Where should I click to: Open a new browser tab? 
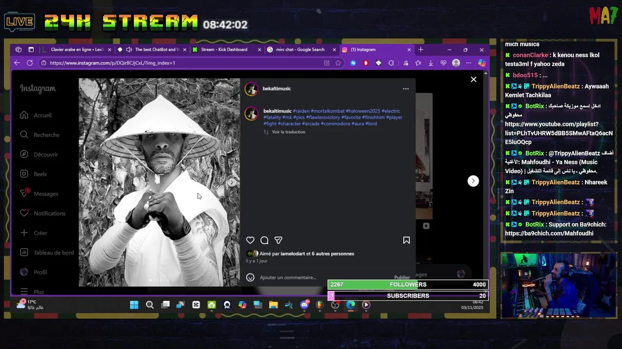coord(421,49)
